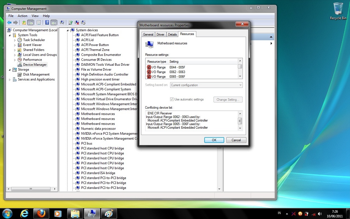
Task: Select DAEMON Tools Virtual Bus Driver
Action: 105,64
